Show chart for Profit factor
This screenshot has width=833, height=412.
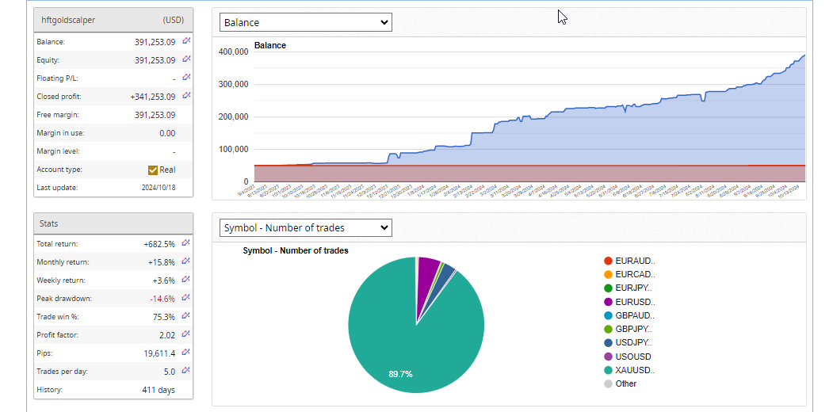[x=186, y=334]
